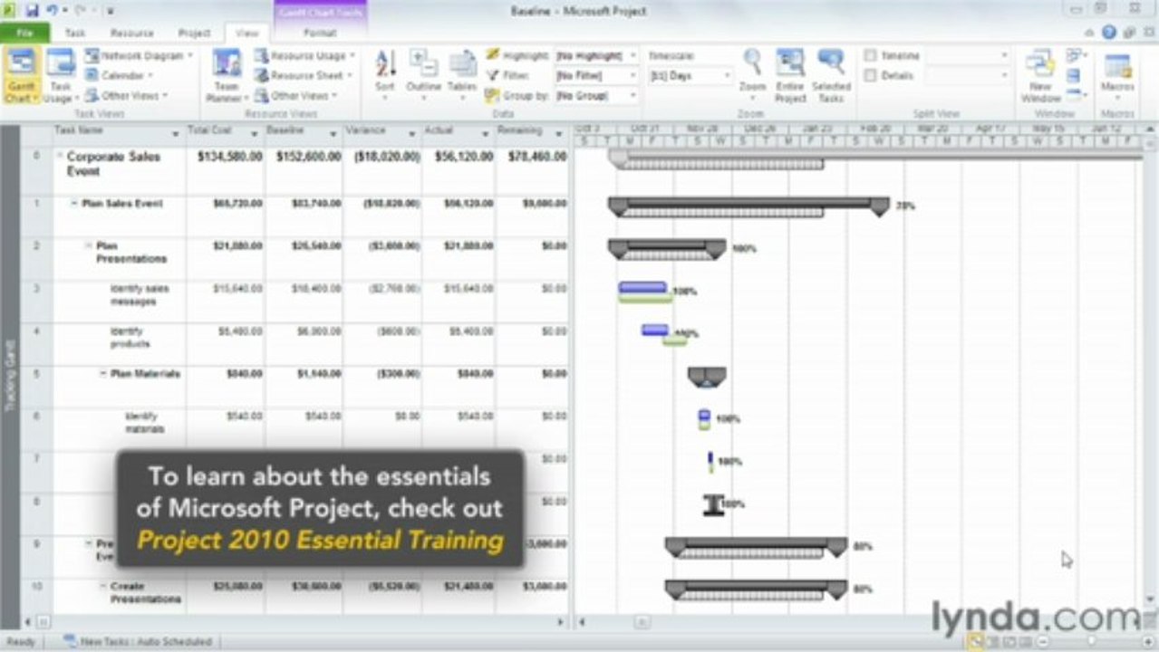Collapse the Plan Materials summary task

coord(103,373)
